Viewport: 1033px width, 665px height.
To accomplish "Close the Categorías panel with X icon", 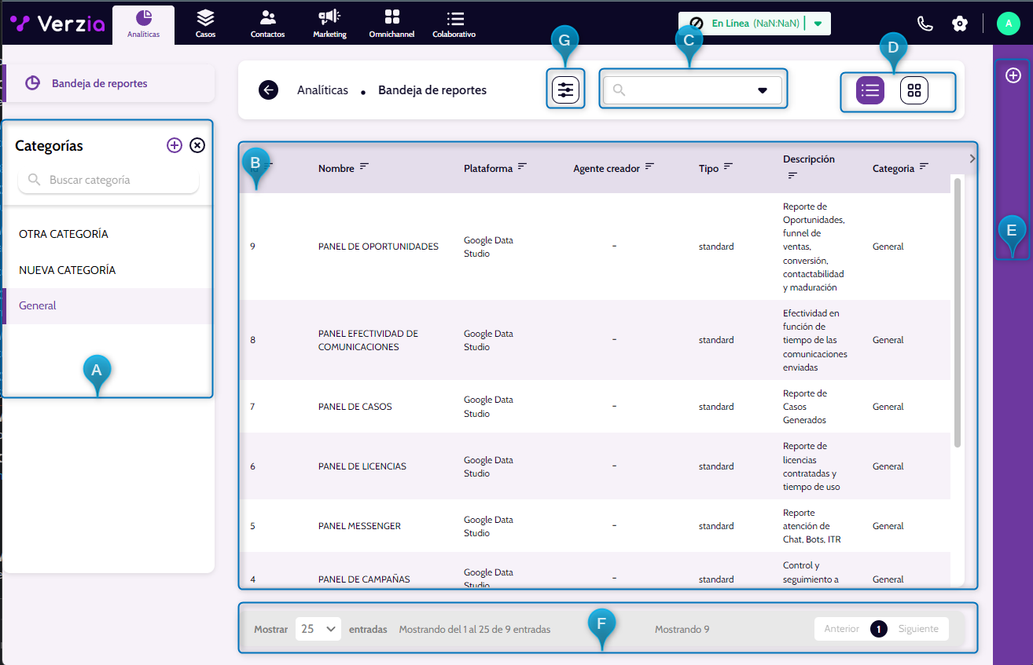I will click(197, 145).
